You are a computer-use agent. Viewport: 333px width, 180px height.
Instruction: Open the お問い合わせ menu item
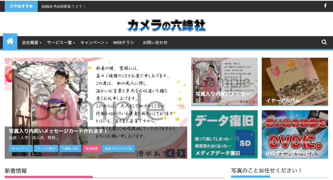pyautogui.click(x=155, y=43)
